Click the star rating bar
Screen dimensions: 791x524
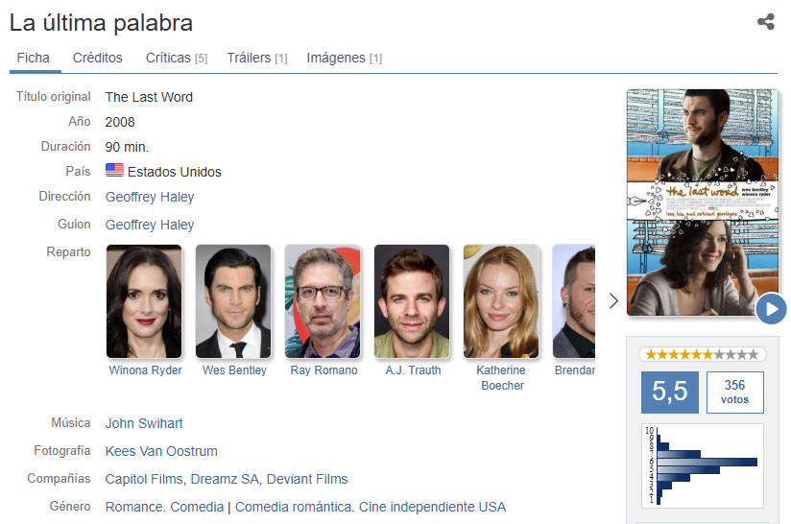click(x=703, y=354)
